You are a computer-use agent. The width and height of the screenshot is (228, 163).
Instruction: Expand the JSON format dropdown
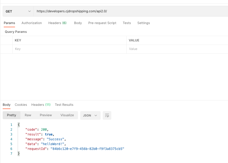(90, 115)
